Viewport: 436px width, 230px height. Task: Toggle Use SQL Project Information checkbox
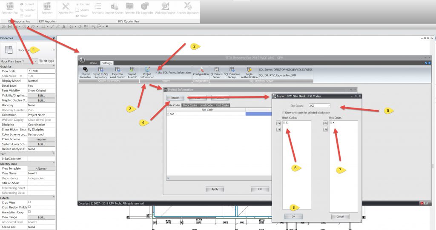[156, 73]
